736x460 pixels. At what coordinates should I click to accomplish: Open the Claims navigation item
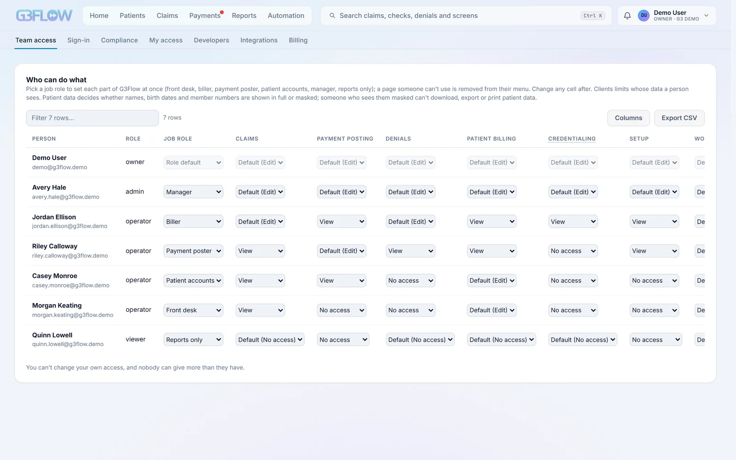coord(167,16)
